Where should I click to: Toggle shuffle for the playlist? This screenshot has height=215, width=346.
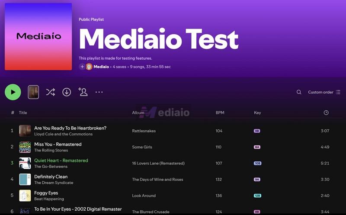click(51, 92)
